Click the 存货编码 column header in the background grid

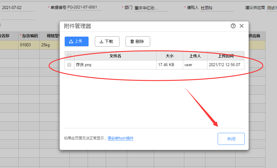coord(29,36)
